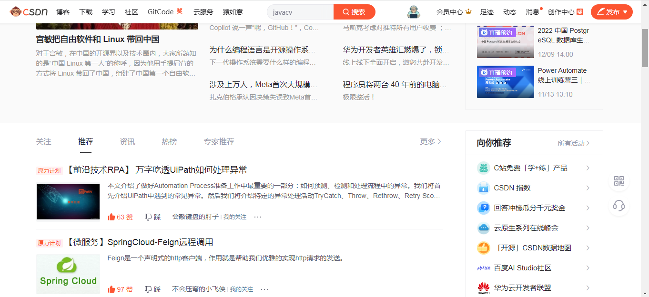Dislike the UiPath article (踩)
The height and width of the screenshot is (297, 649).
pyautogui.click(x=152, y=217)
